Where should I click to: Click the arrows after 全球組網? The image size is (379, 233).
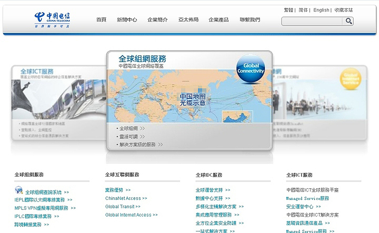click(142, 128)
